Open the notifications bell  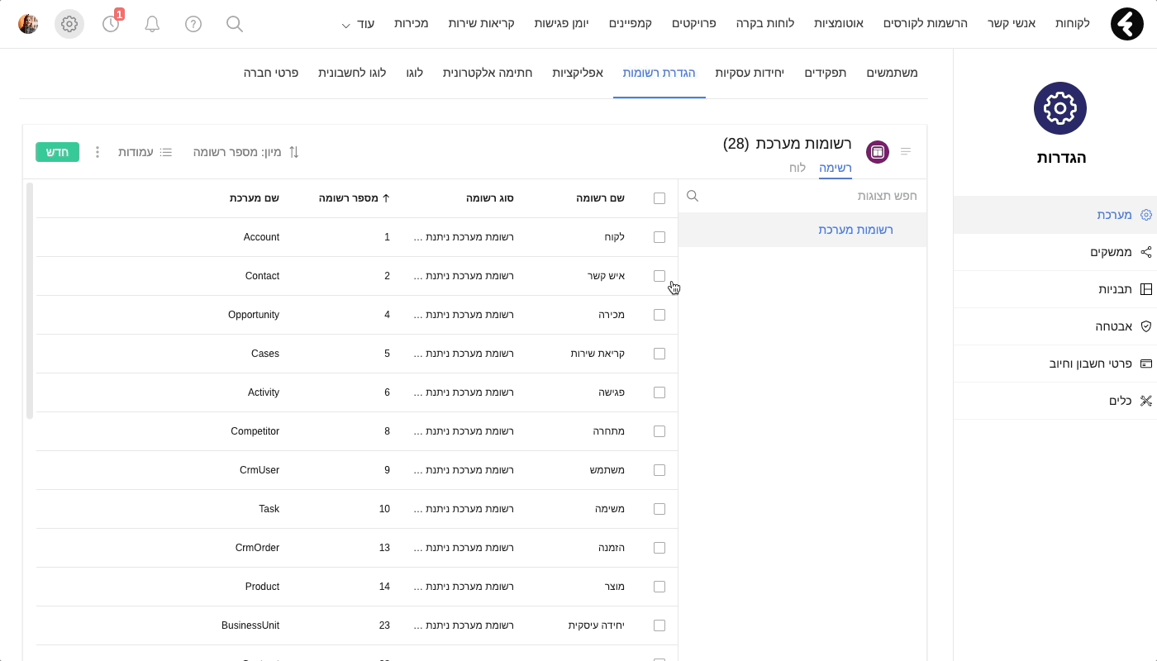point(152,24)
